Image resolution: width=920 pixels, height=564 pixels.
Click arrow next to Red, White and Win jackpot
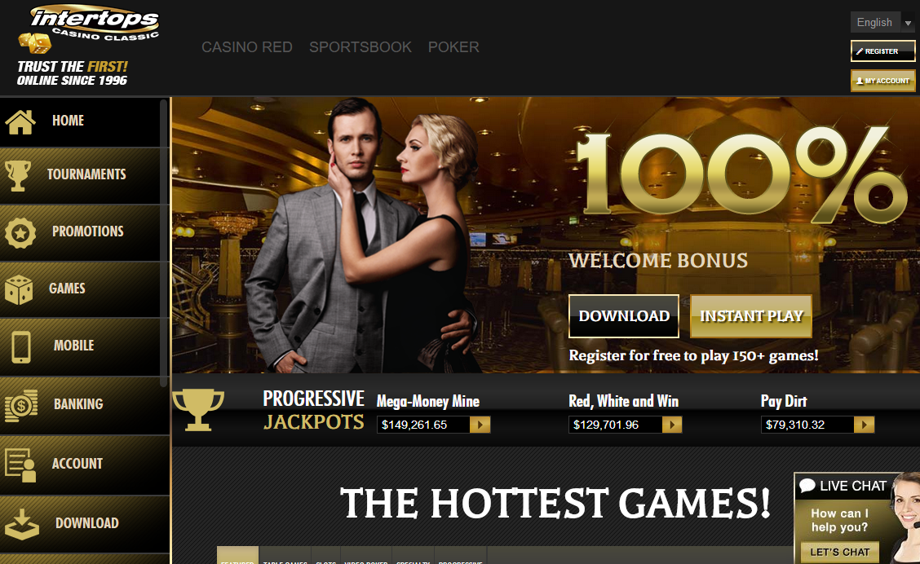coord(672,425)
